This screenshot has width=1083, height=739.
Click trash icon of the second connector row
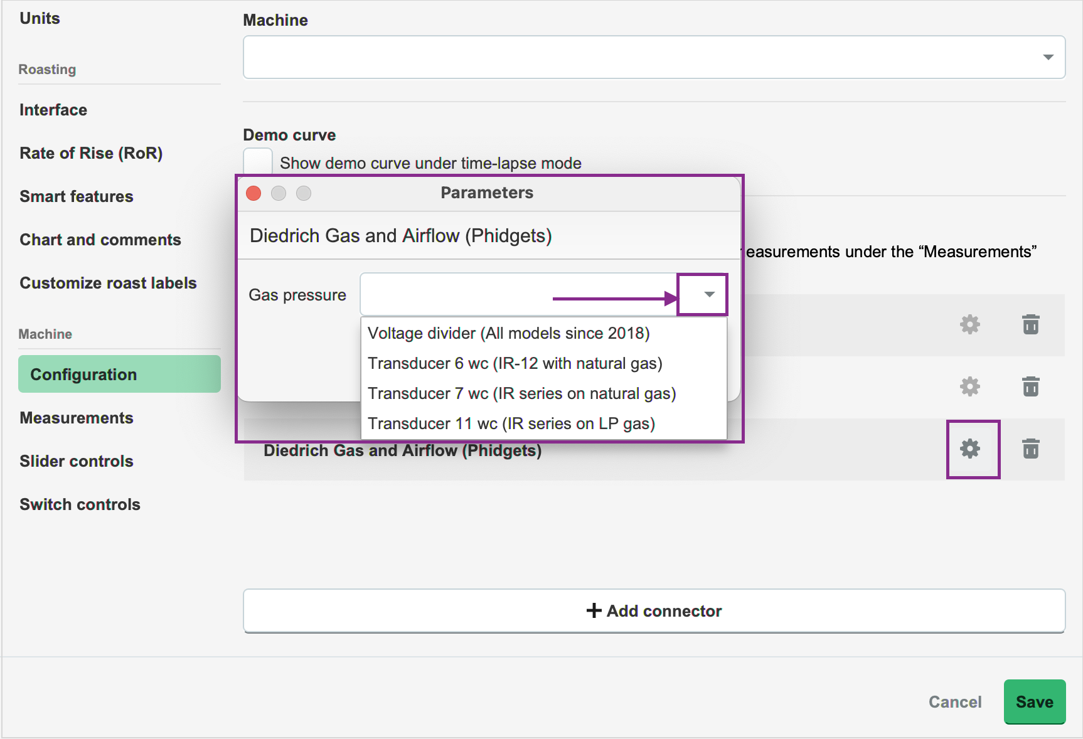(1030, 387)
